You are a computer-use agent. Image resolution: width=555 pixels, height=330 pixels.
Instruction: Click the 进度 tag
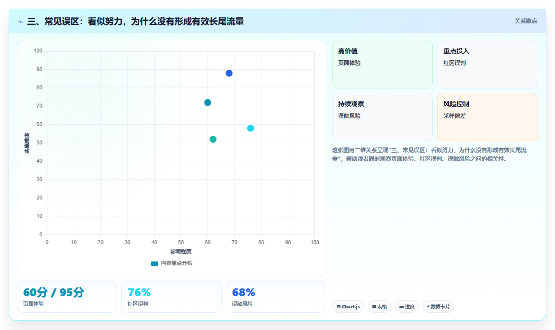[x=407, y=307]
